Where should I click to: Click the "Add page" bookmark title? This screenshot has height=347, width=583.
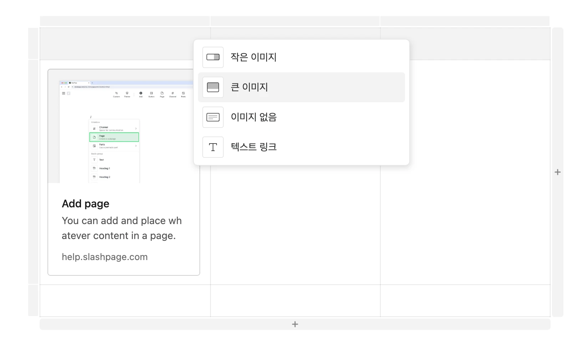(x=86, y=204)
